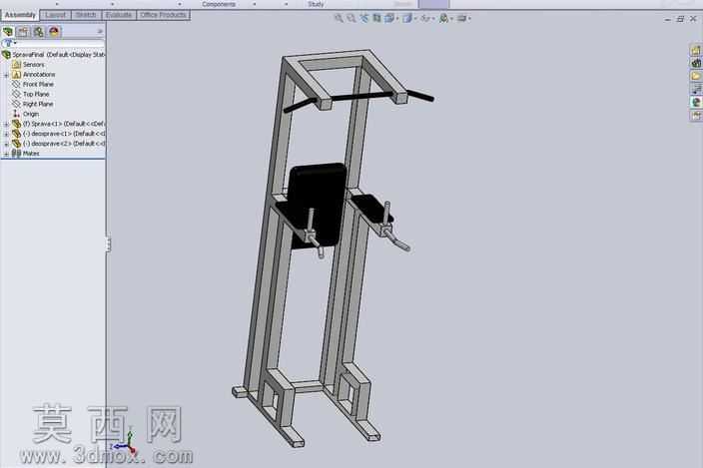Click the Previous View icon
The height and width of the screenshot is (468, 703).
click(x=363, y=18)
